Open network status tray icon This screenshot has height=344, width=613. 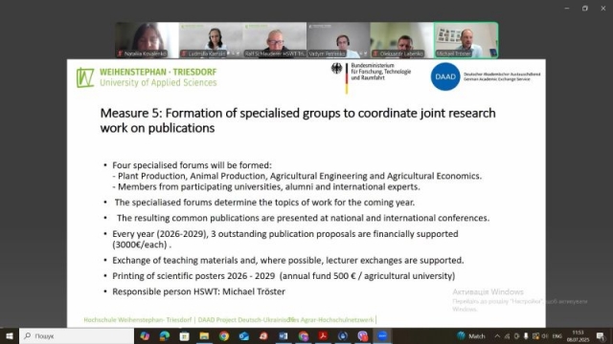[507, 335]
